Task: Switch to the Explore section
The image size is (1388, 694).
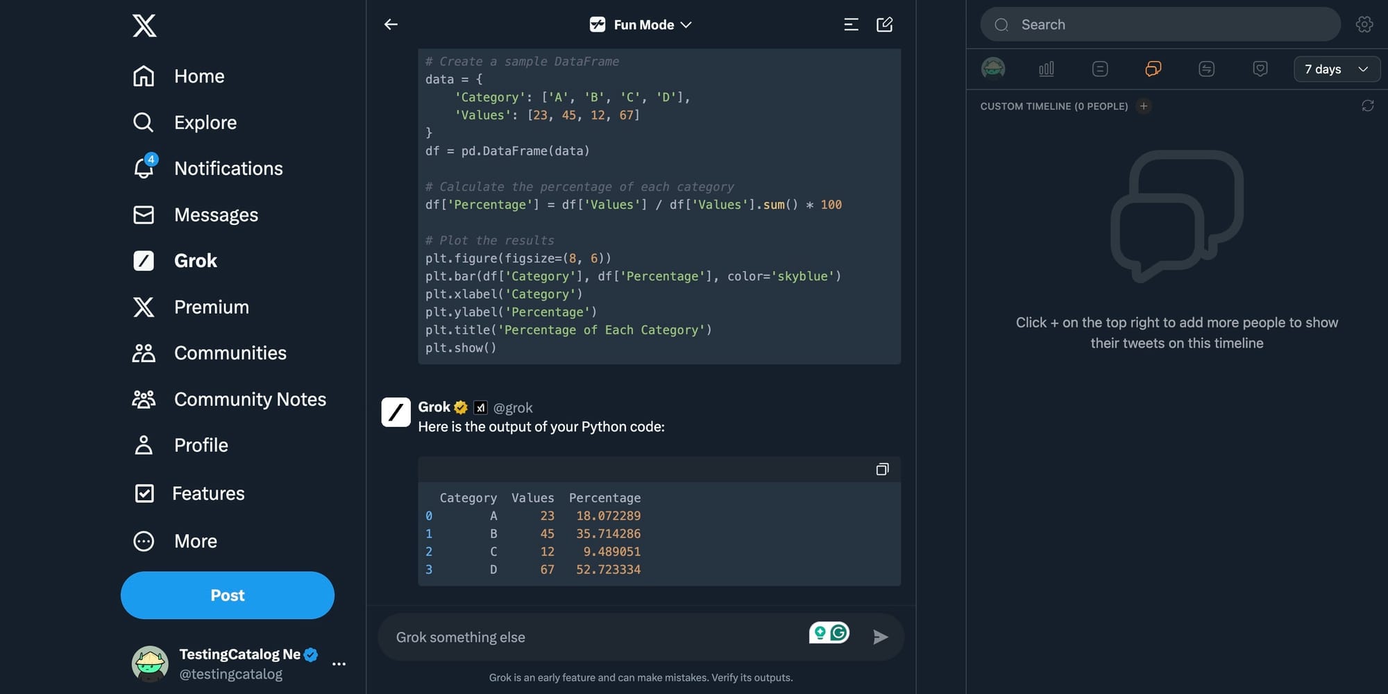Action: coord(144,122)
